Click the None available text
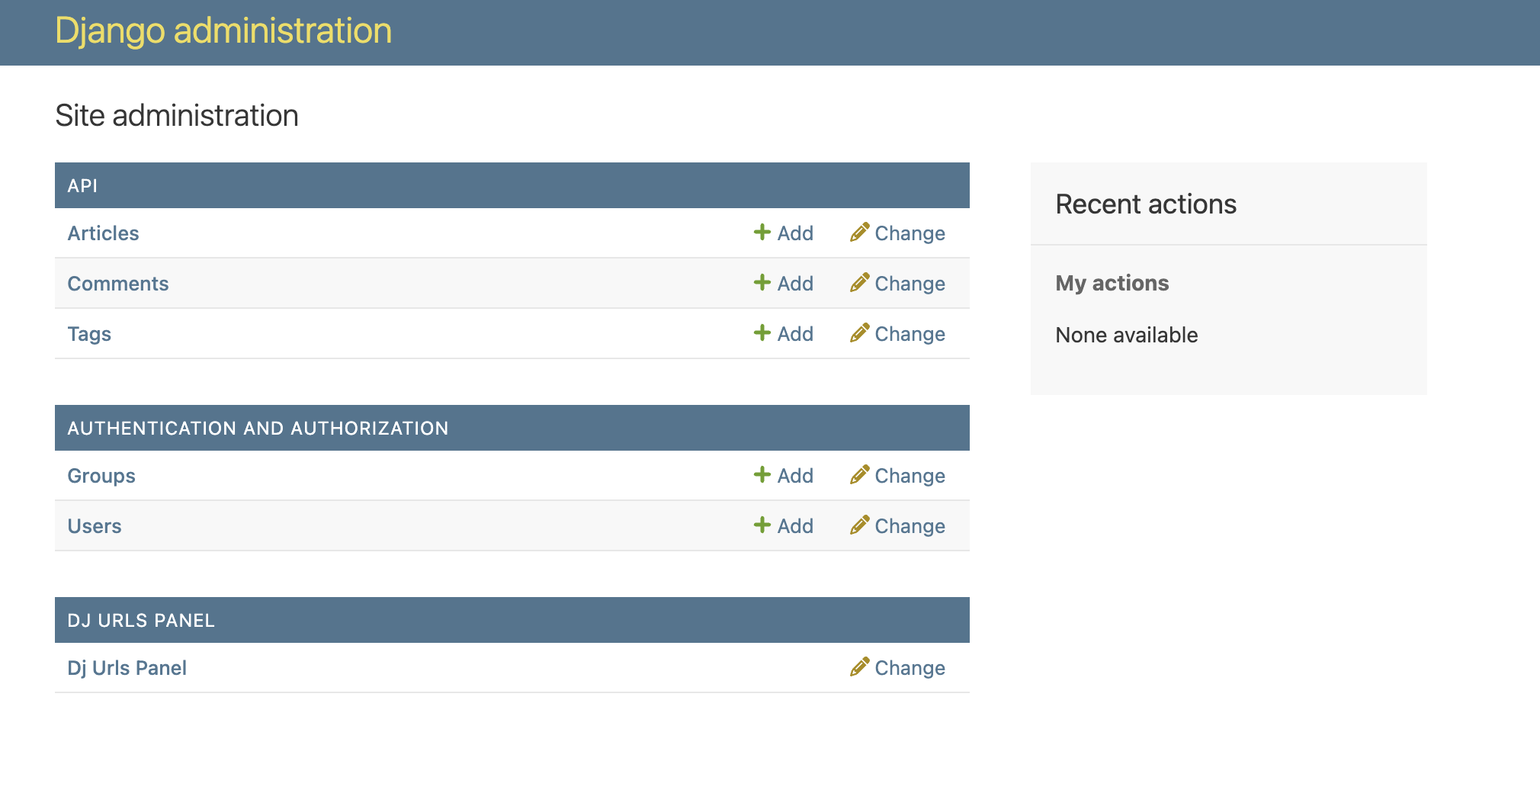 click(1127, 335)
